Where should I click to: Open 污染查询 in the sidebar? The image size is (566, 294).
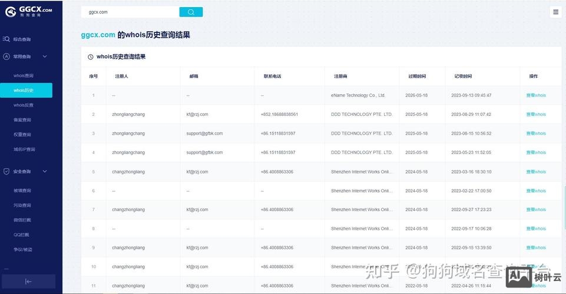(22, 205)
